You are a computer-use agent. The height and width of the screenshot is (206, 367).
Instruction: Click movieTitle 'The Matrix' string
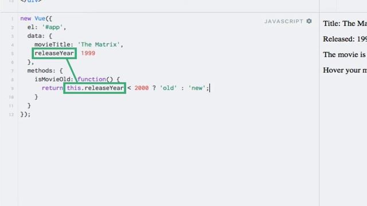click(x=99, y=45)
